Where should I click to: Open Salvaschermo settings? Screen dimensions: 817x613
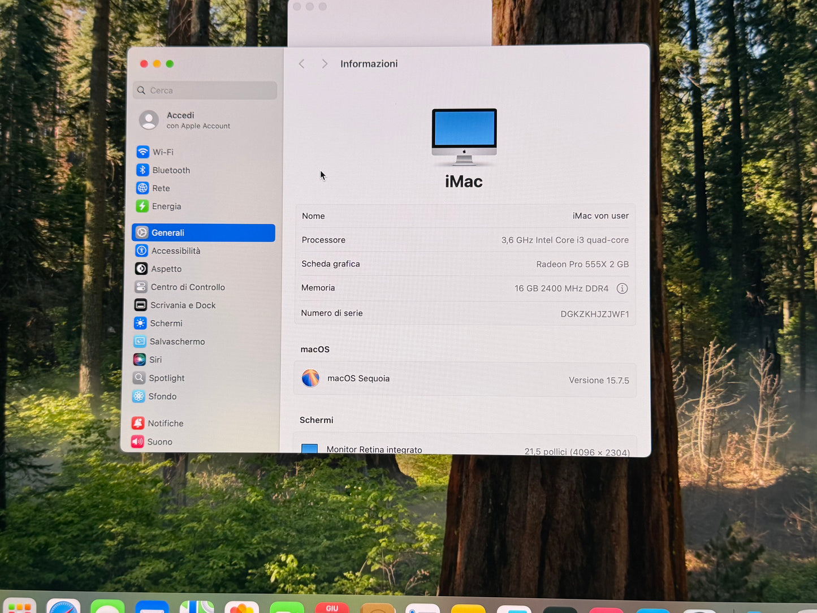click(169, 342)
